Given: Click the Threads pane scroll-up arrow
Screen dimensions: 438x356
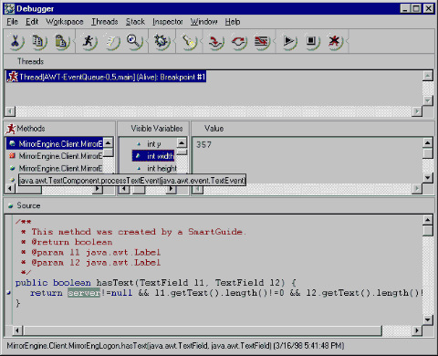Looking at the screenshot, I should coord(428,76).
